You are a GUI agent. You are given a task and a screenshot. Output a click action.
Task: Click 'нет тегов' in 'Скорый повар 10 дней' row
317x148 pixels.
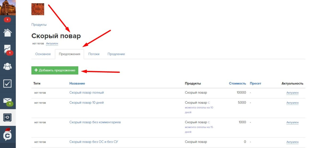click(x=40, y=103)
